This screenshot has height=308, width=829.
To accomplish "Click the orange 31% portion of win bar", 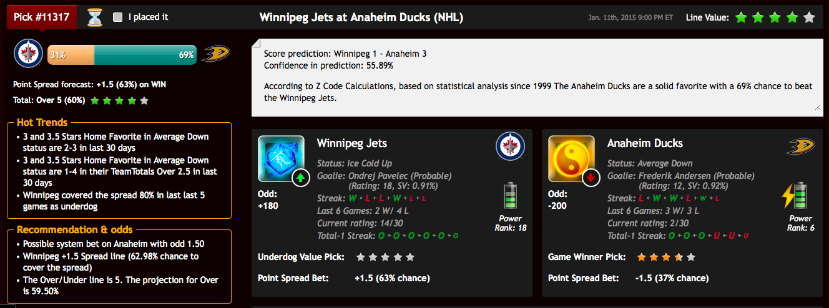I will (71, 55).
